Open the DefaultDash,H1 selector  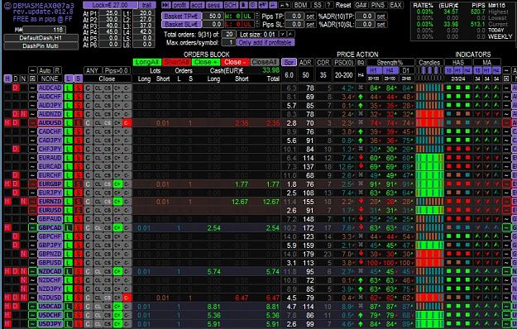click(41, 38)
